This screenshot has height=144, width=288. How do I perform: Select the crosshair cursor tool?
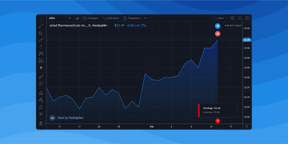click(x=41, y=19)
